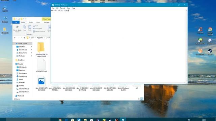This screenshot has height=121, width=216.
Task: Select Documents under Quick access
Action: click(23, 53)
